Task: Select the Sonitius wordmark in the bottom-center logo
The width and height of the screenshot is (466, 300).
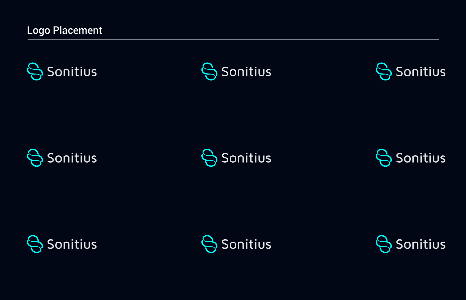Action: (x=246, y=245)
